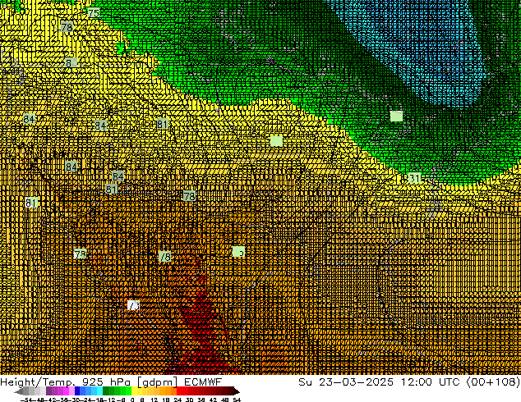521x402 pixels.
Task: Click the '54' value at legend end
Action: click(237, 400)
